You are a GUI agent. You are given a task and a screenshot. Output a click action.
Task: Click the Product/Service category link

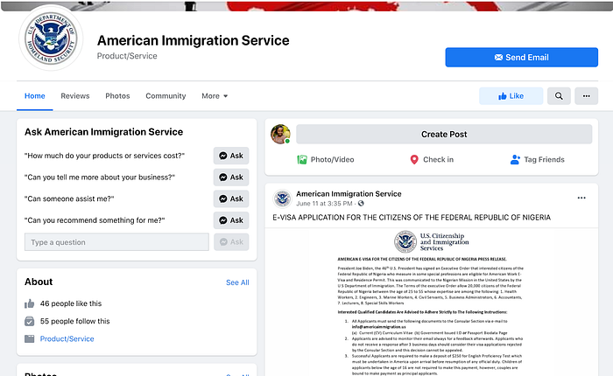tap(67, 339)
